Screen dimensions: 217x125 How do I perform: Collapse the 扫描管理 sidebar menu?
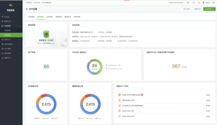11,26
